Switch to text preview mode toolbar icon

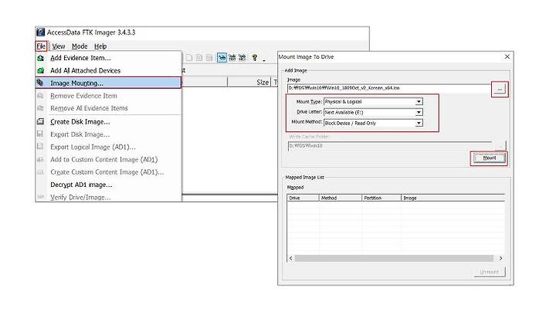click(232, 57)
